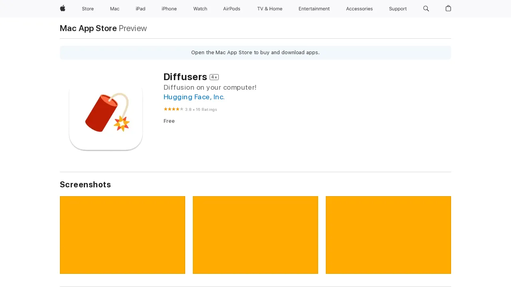Click the Mac App Store heading link
This screenshot has width=511, height=287.
click(88, 28)
